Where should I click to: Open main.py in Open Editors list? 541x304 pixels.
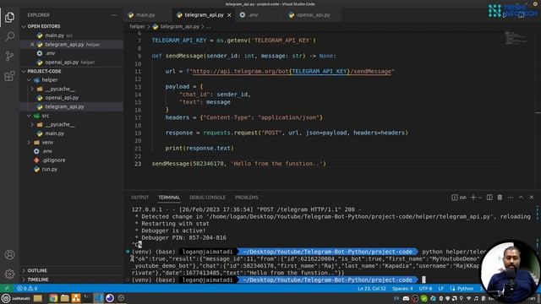(54, 35)
